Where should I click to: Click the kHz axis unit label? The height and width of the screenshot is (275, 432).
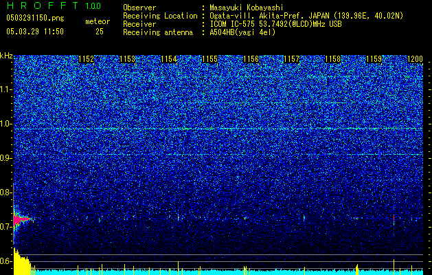[6, 56]
